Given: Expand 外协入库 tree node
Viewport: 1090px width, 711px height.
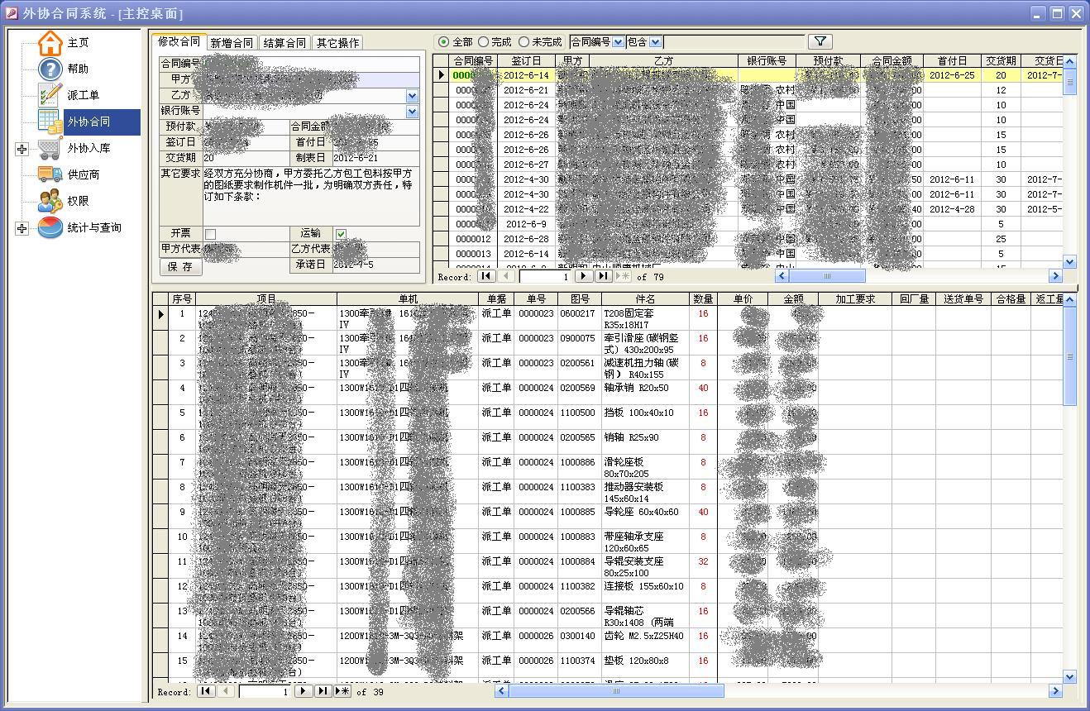Looking at the screenshot, I should (x=22, y=149).
